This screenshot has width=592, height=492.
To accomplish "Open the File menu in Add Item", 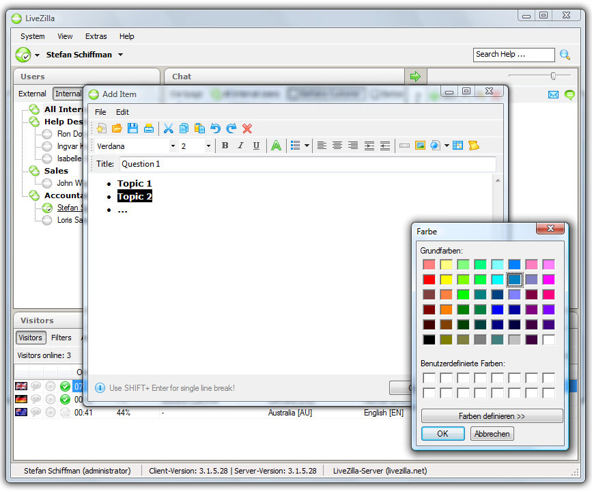I will 100,112.
